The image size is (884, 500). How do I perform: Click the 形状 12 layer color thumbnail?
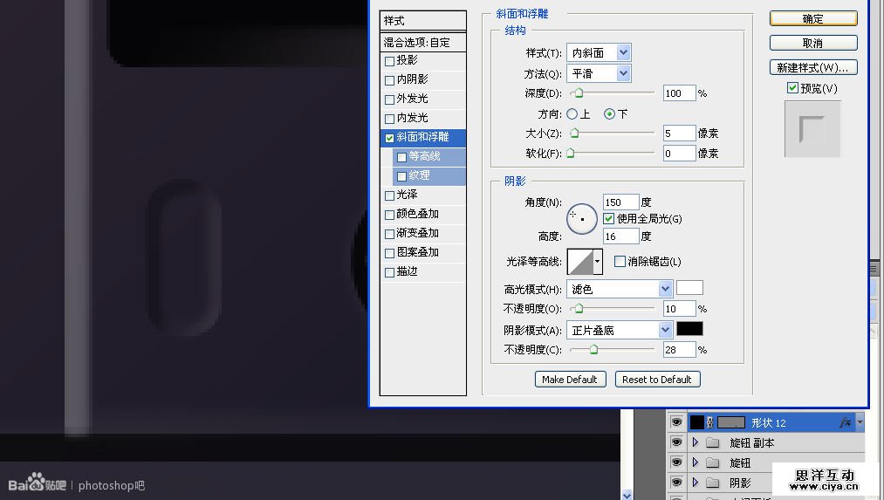coord(697,422)
